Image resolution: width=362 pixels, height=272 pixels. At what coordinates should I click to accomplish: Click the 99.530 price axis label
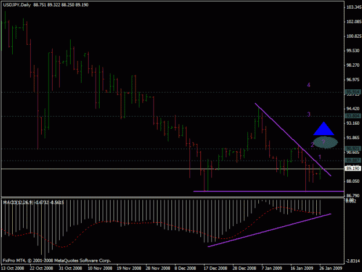tap(353, 50)
